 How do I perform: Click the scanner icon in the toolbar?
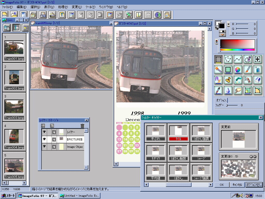pyautogui.click(x=52, y=15)
